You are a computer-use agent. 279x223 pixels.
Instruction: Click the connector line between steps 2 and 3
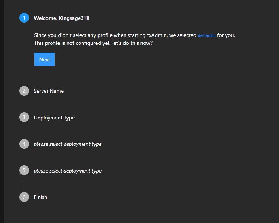click(24, 104)
